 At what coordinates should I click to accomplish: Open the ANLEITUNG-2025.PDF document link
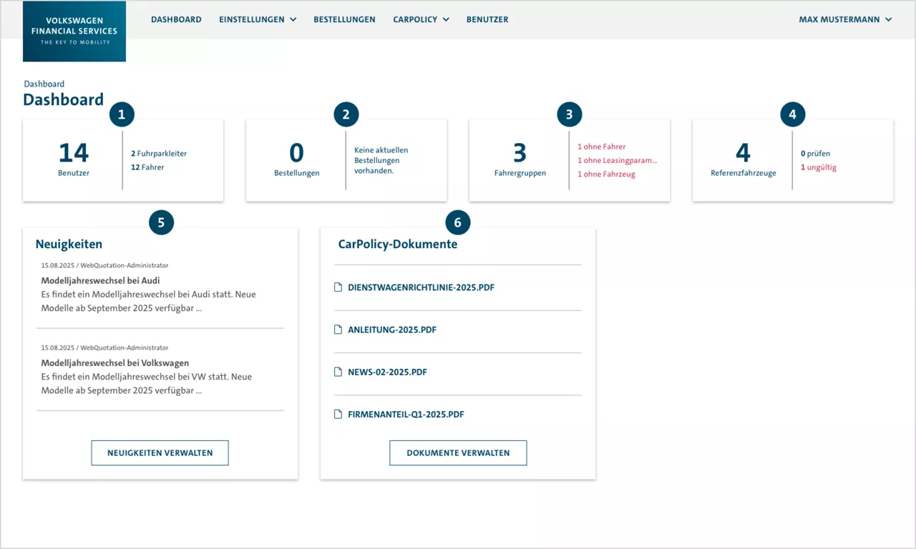[x=392, y=330]
